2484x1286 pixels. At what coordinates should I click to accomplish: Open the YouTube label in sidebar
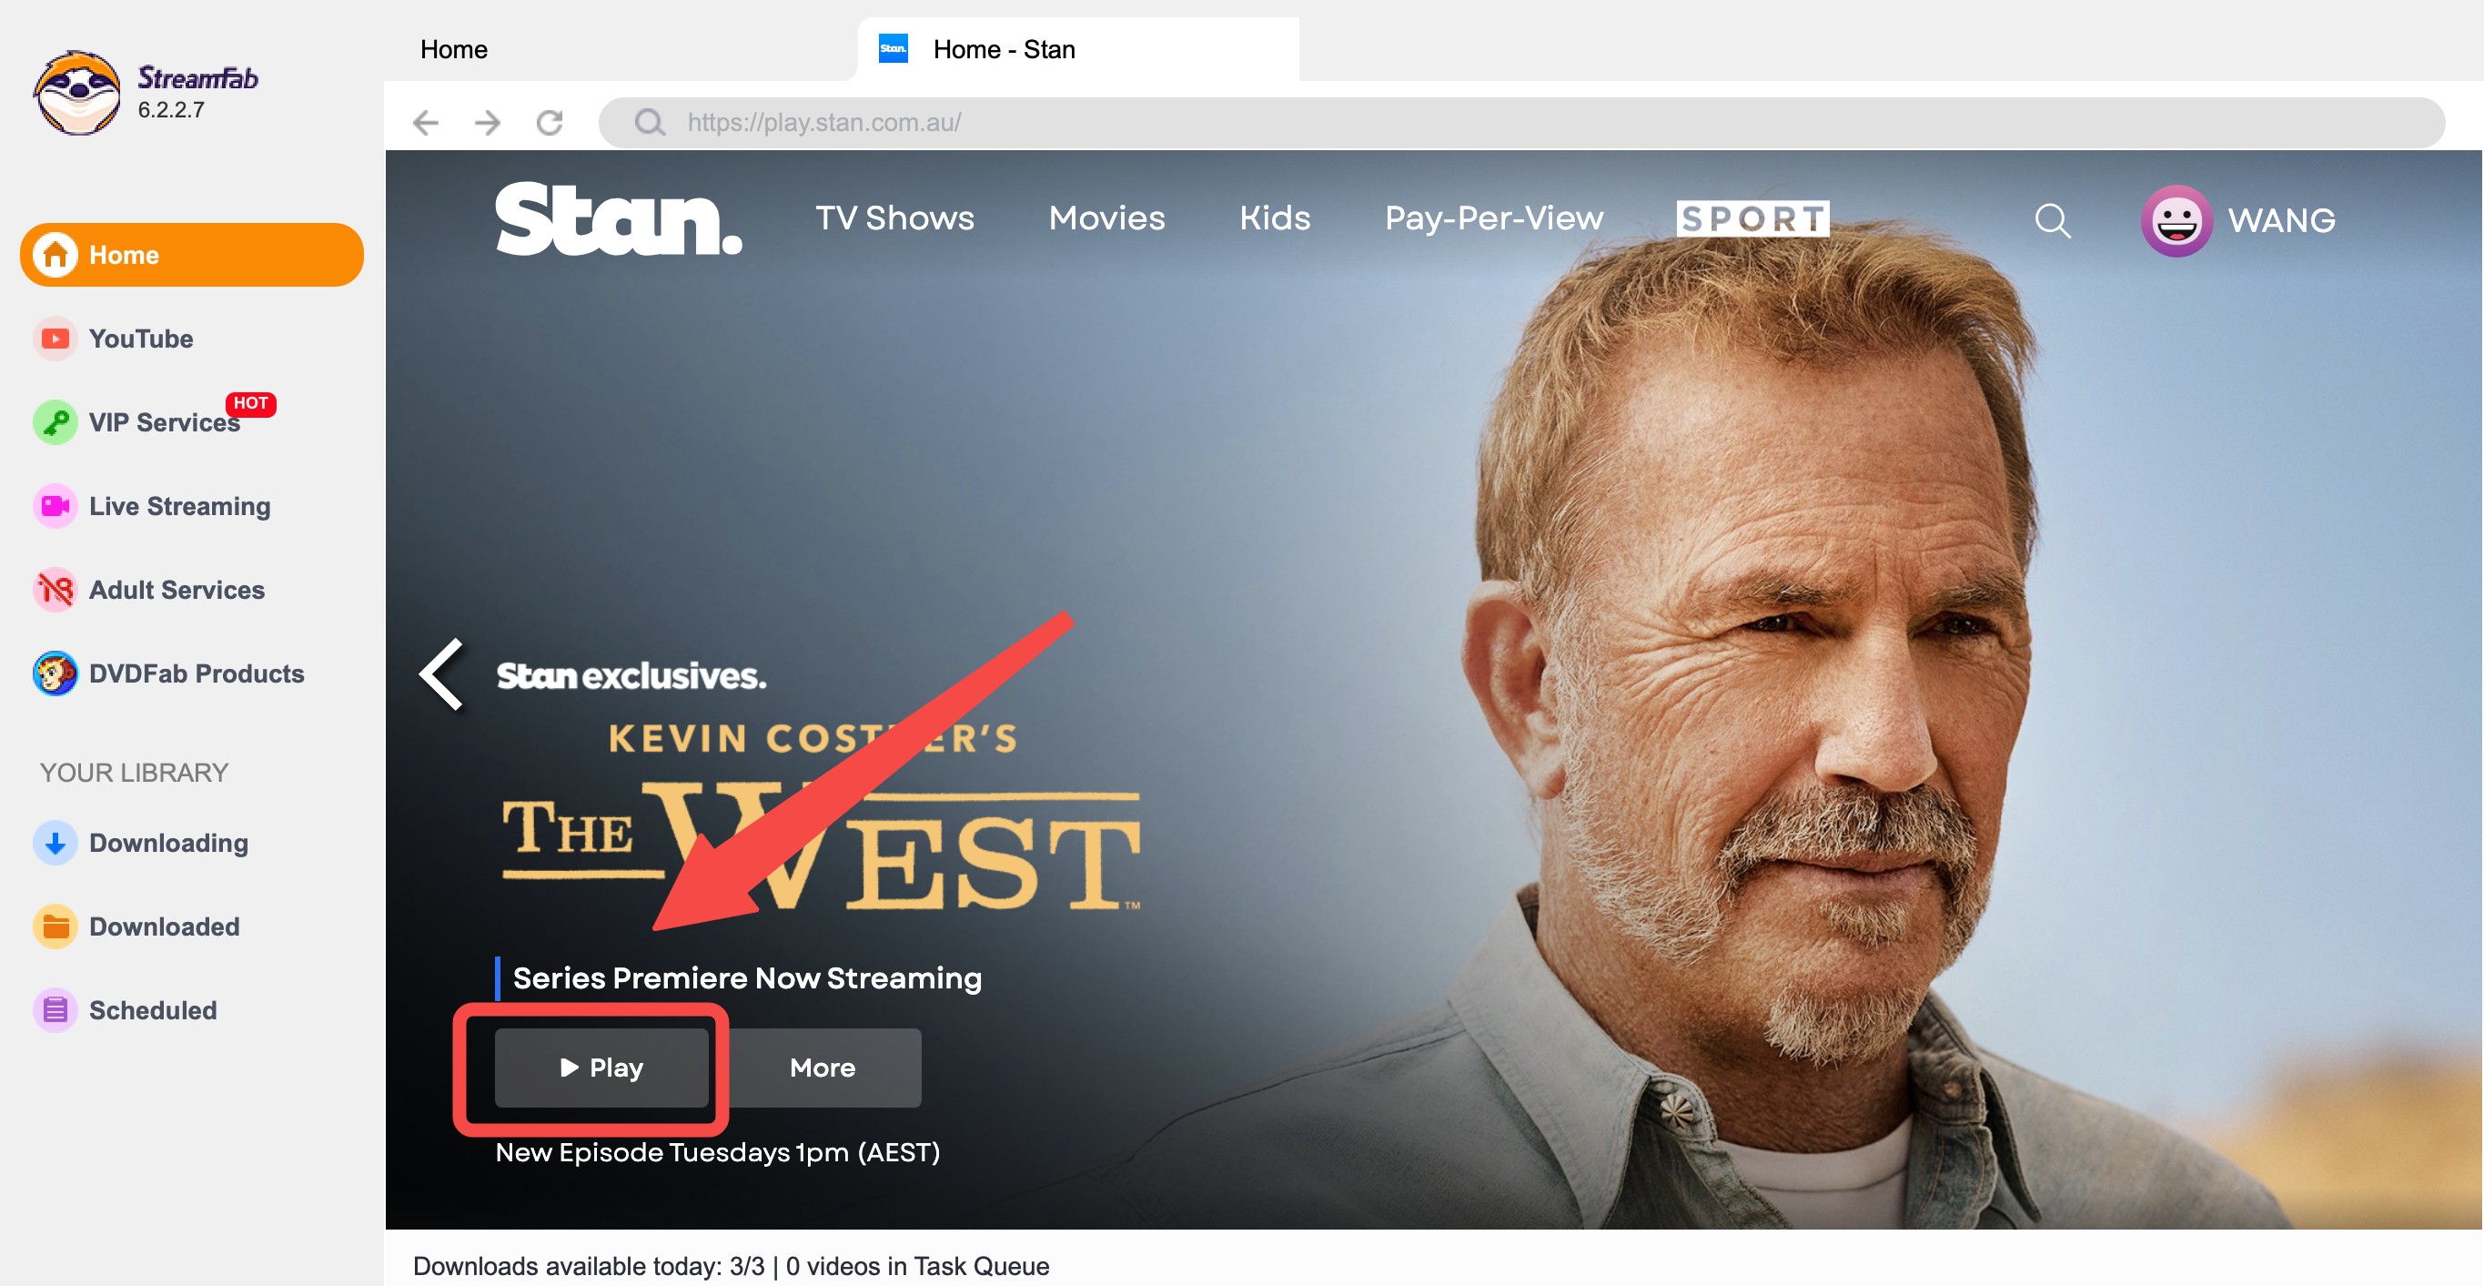[141, 339]
